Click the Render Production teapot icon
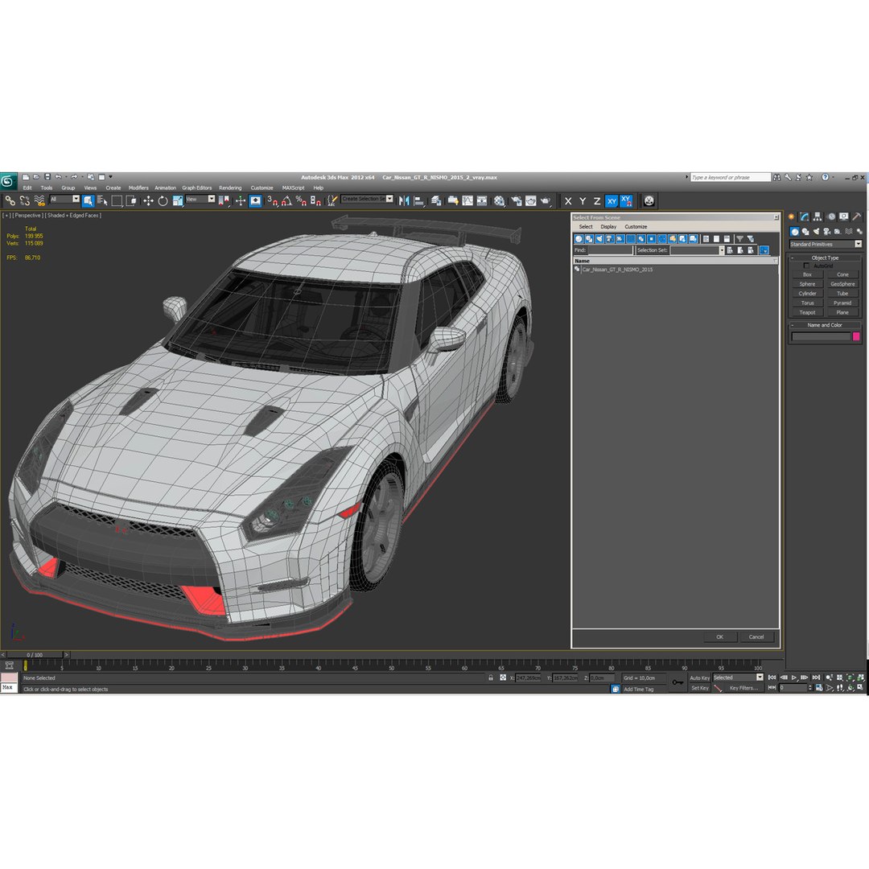The height and width of the screenshot is (869, 869). (x=546, y=201)
